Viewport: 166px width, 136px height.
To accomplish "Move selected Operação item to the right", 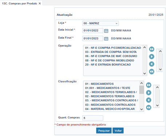I will pos(152,57).
